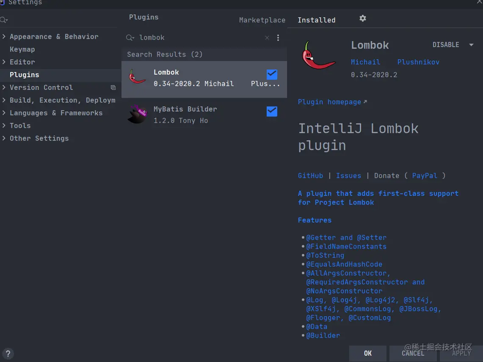Click the Version Control project-level icon
The image size is (483, 362).
coord(113,88)
